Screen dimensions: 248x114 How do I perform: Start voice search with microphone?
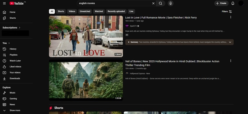click(x=170, y=3)
